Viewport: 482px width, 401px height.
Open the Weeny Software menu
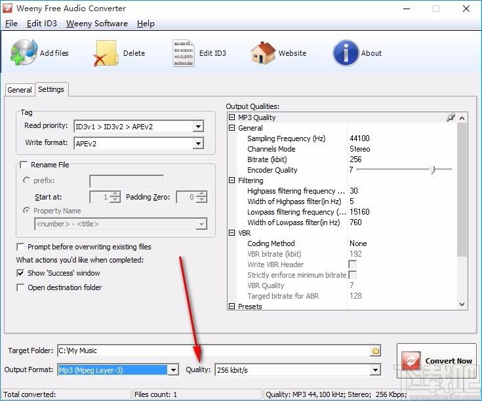tap(97, 24)
